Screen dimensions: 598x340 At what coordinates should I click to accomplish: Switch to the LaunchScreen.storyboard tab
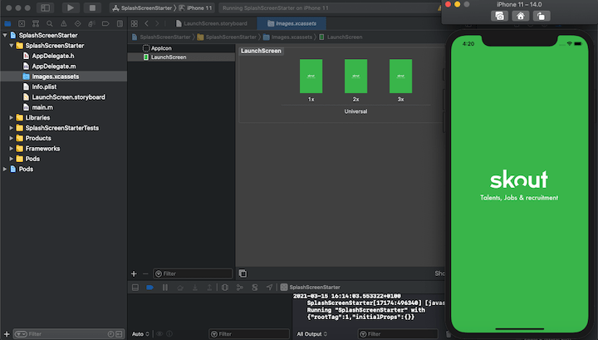211,23
